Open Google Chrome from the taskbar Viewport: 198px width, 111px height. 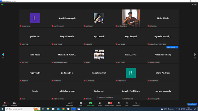click(x=63, y=109)
